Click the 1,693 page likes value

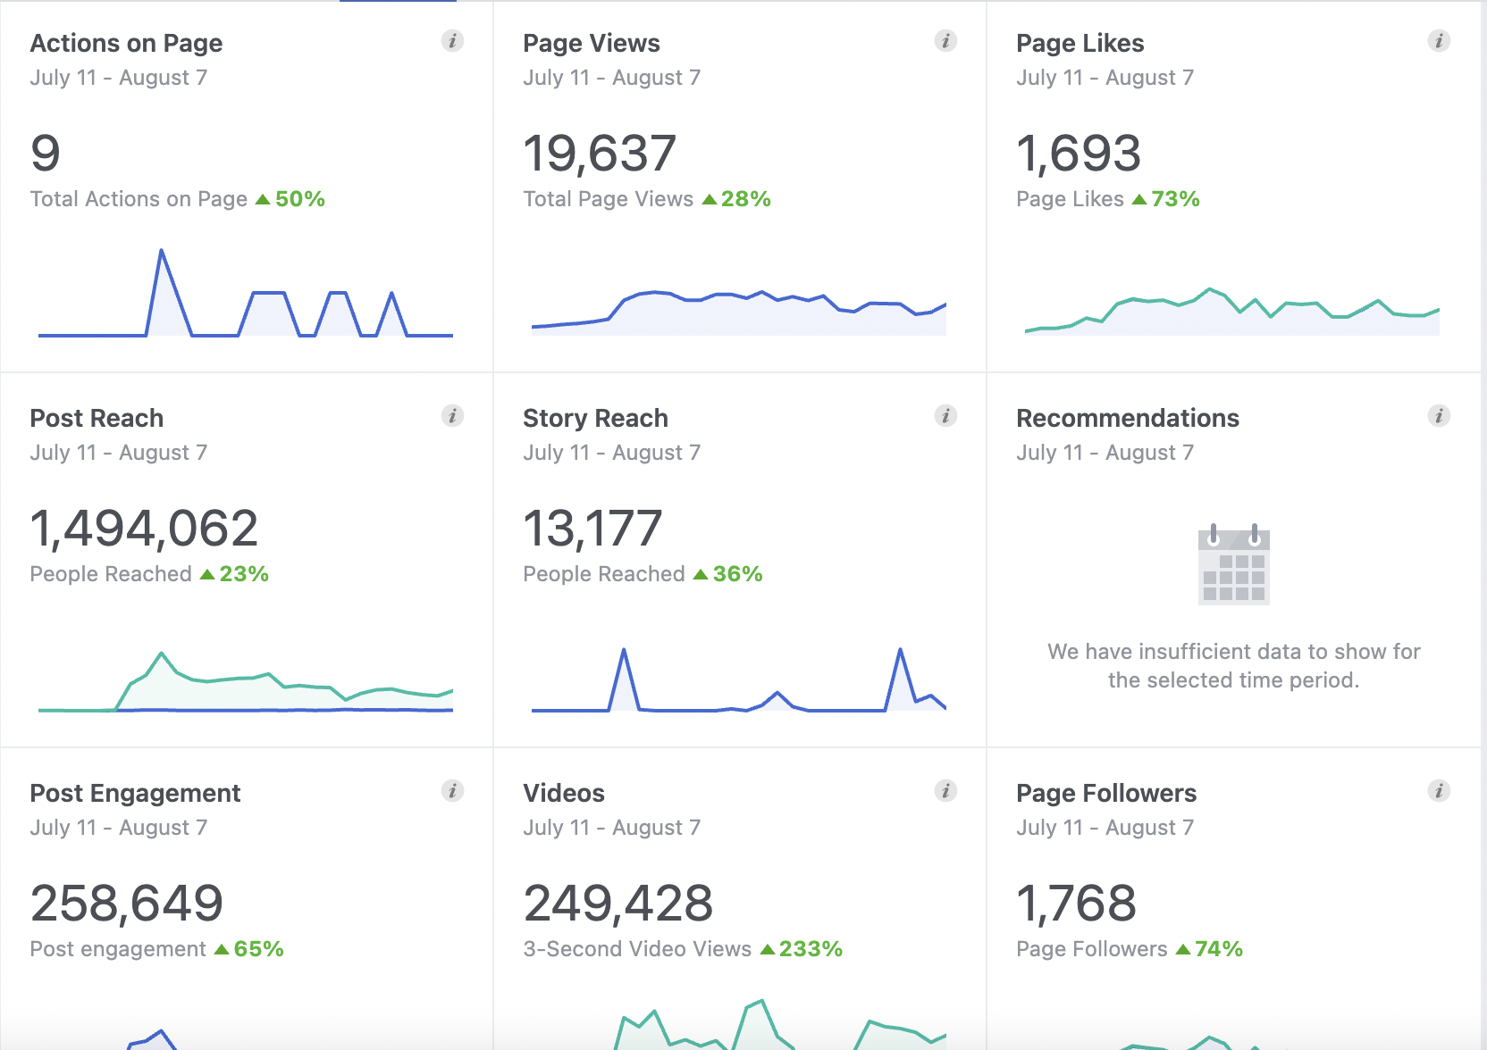[x=1080, y=154]
